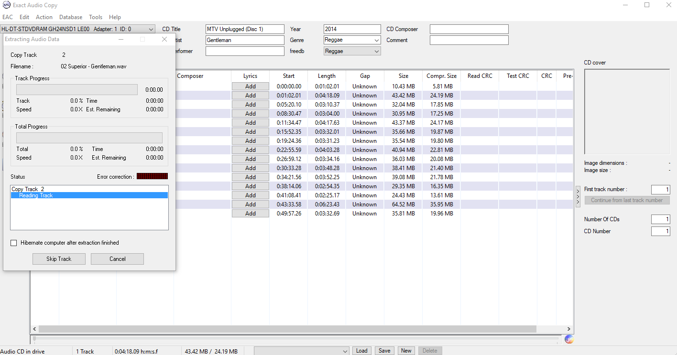Minimize the Extracting Audio Data dialog
The height and width of the screenshot is (355, 677).
pyautogui.click(x=121, y=39)
